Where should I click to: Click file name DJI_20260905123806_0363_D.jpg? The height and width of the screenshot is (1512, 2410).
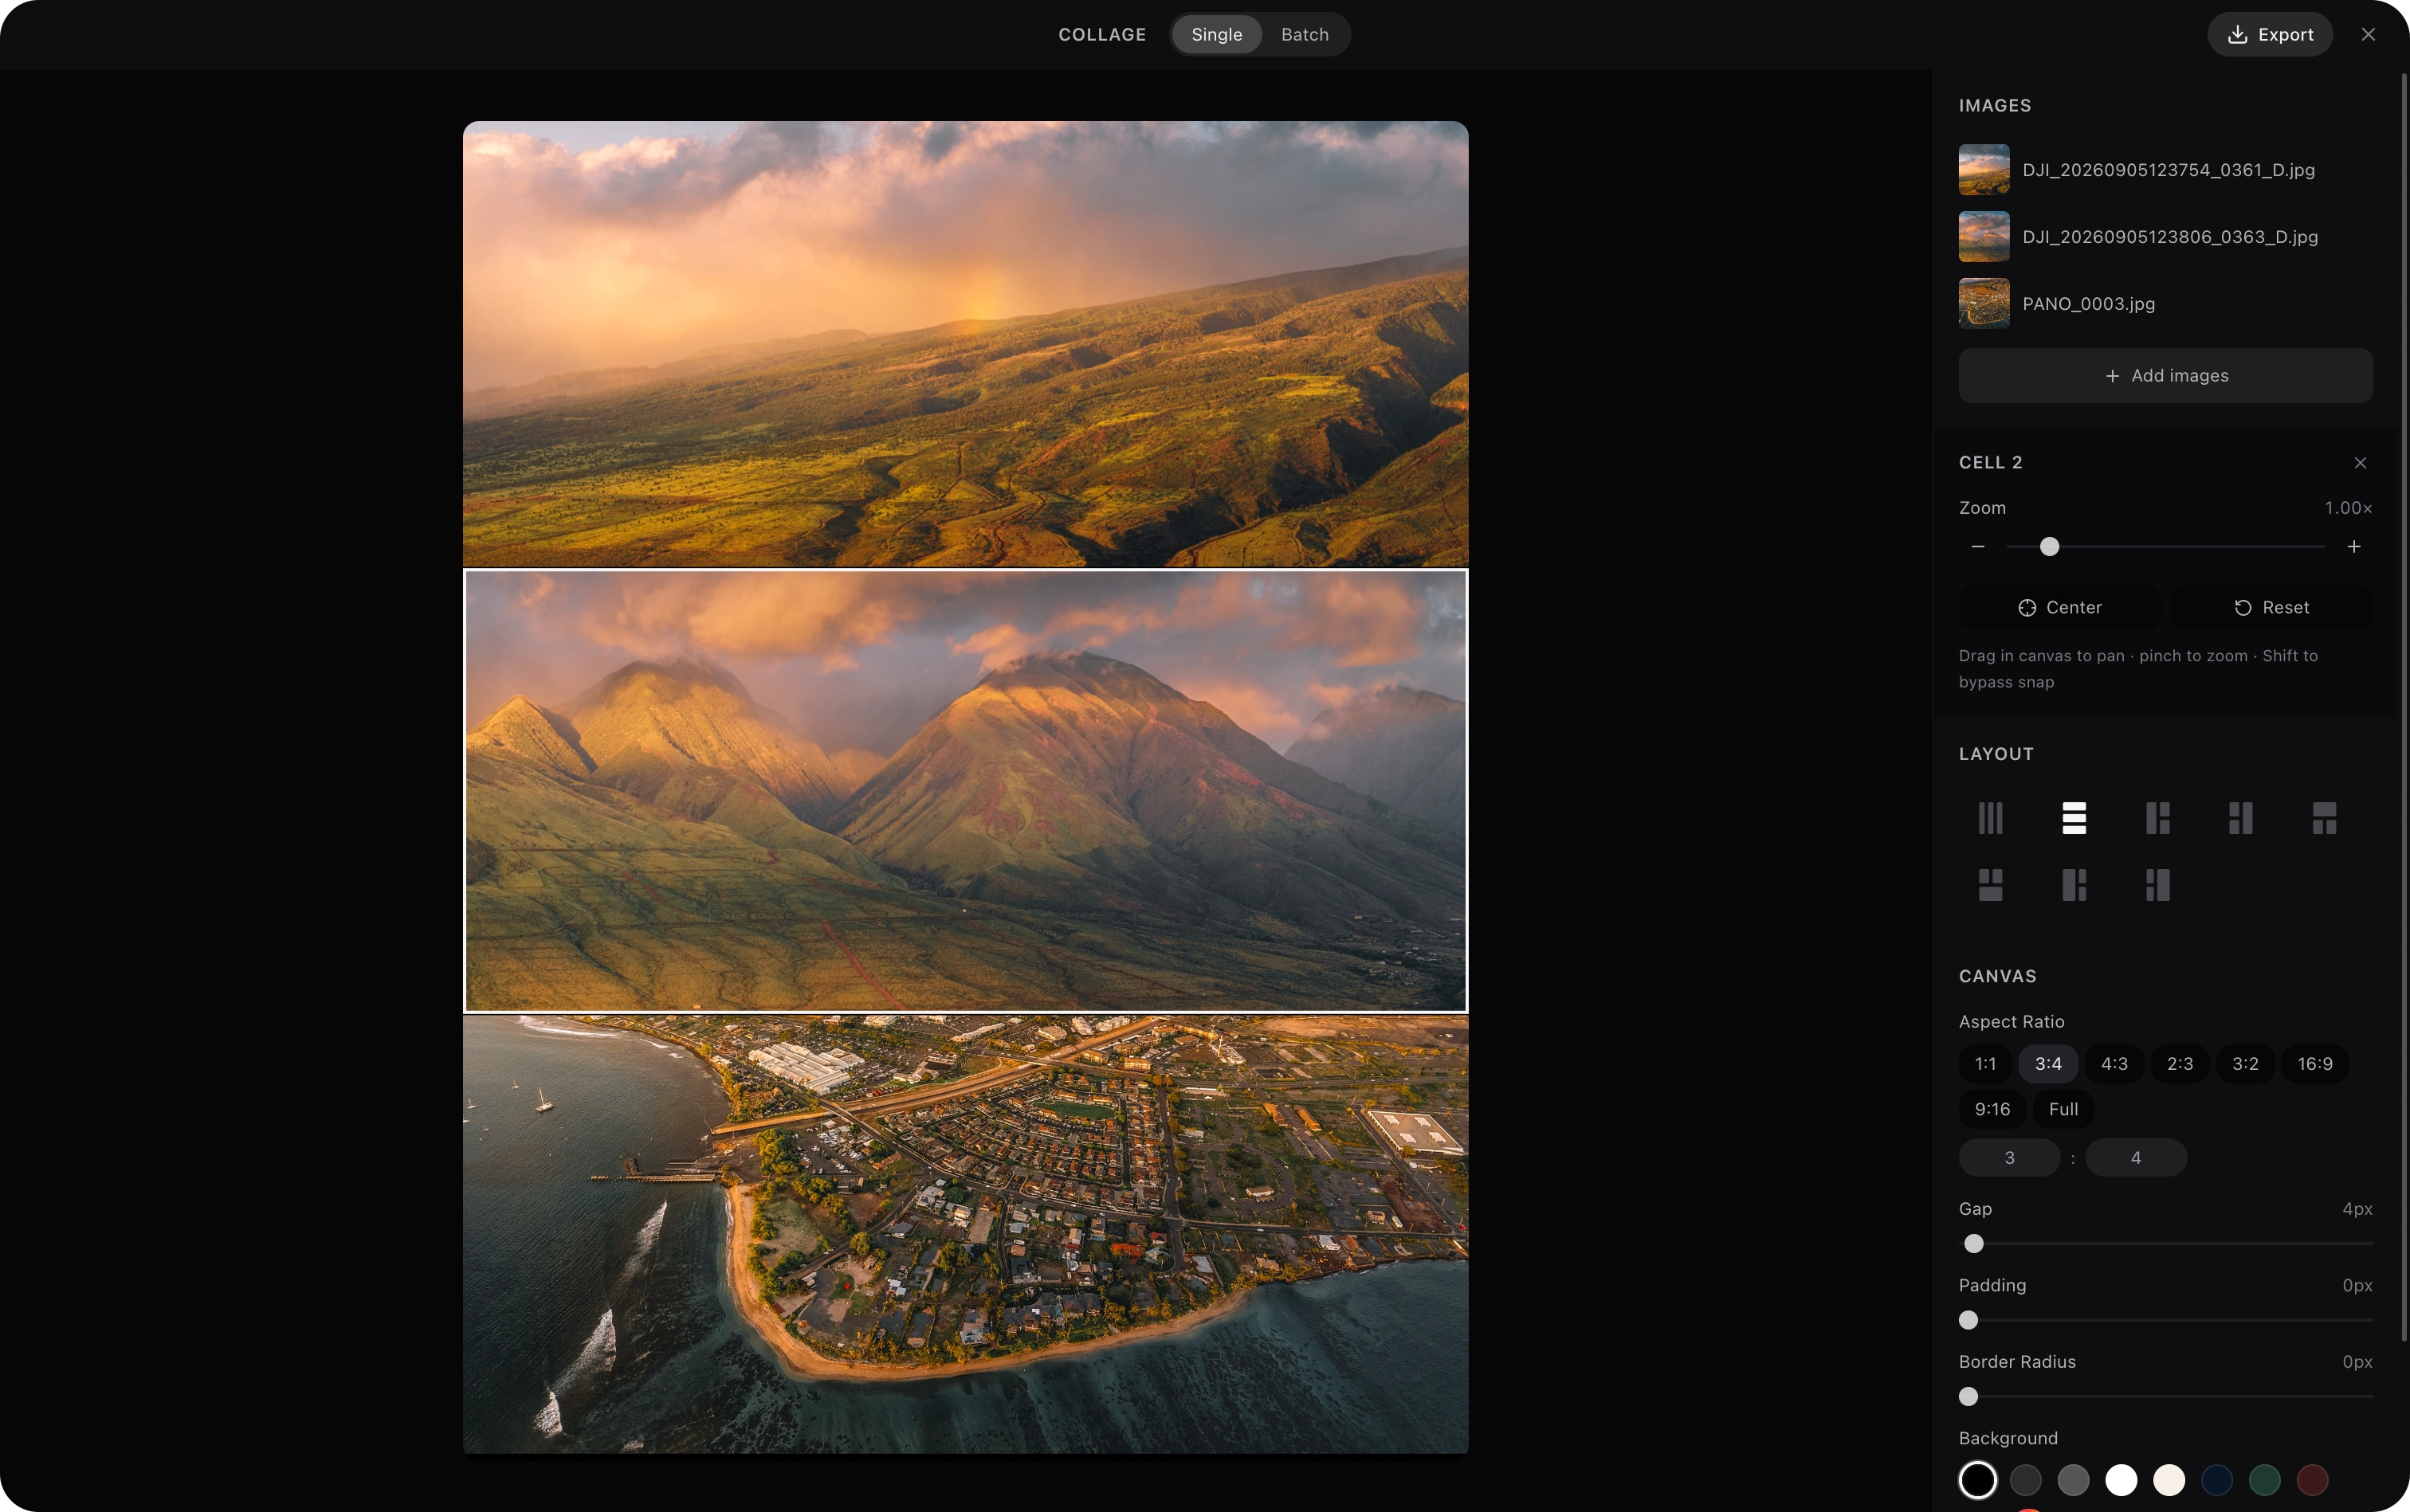click(2170, 237)
